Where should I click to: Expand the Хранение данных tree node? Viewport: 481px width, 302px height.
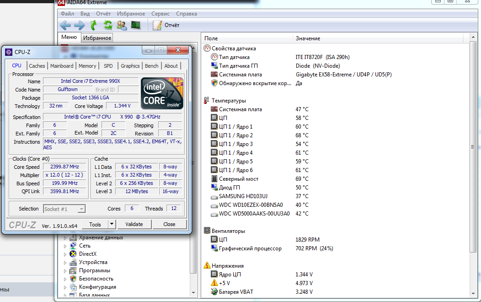pyautogui.click(x=65, y=238)
